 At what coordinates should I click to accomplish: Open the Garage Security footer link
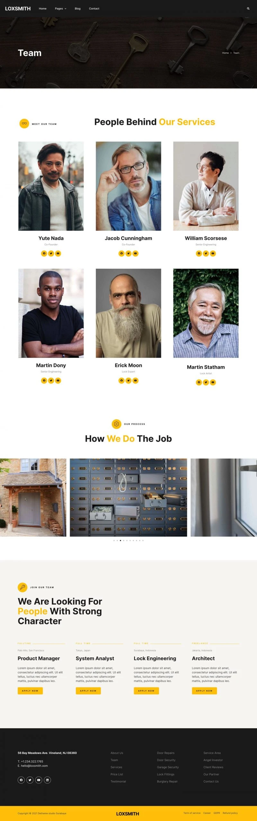(x=168, y=767)
